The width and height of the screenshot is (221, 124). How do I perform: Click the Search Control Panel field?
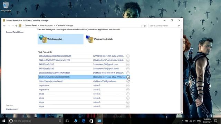click(164, 26)
